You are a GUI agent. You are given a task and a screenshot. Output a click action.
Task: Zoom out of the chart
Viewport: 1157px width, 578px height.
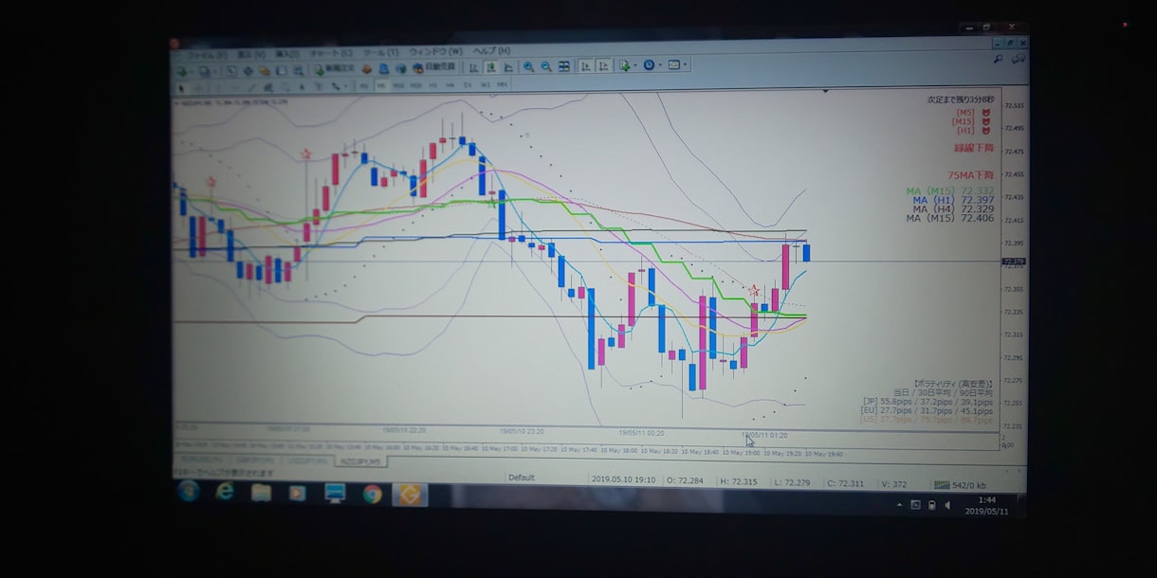(546, 66)
